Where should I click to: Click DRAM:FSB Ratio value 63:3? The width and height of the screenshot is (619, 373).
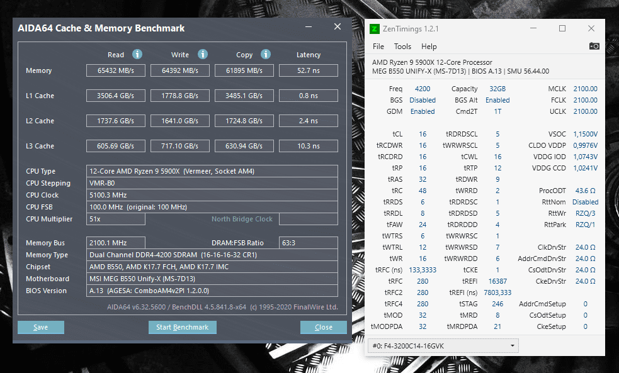(x=309, y=243)
